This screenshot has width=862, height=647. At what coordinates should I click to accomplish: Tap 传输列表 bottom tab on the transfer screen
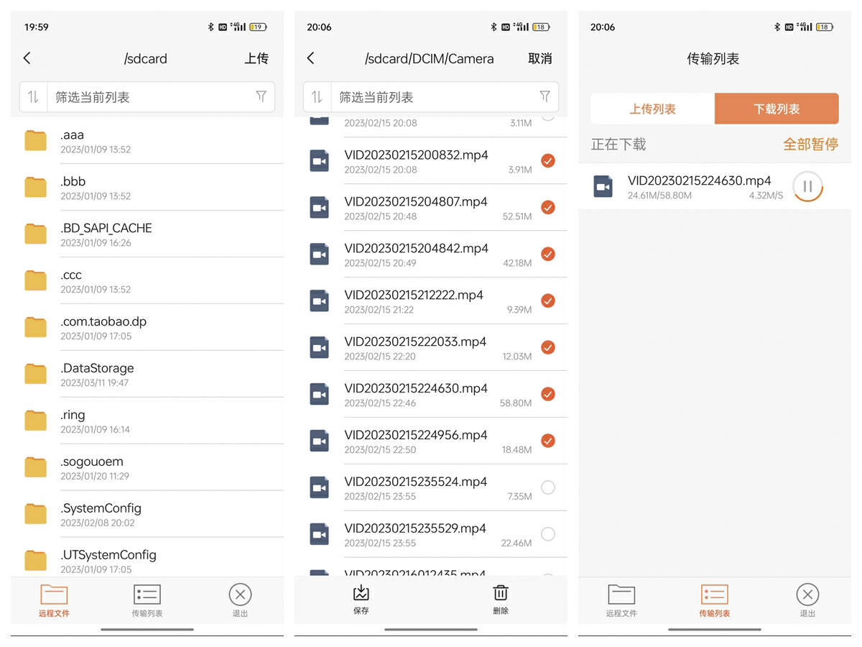point(715,601)
